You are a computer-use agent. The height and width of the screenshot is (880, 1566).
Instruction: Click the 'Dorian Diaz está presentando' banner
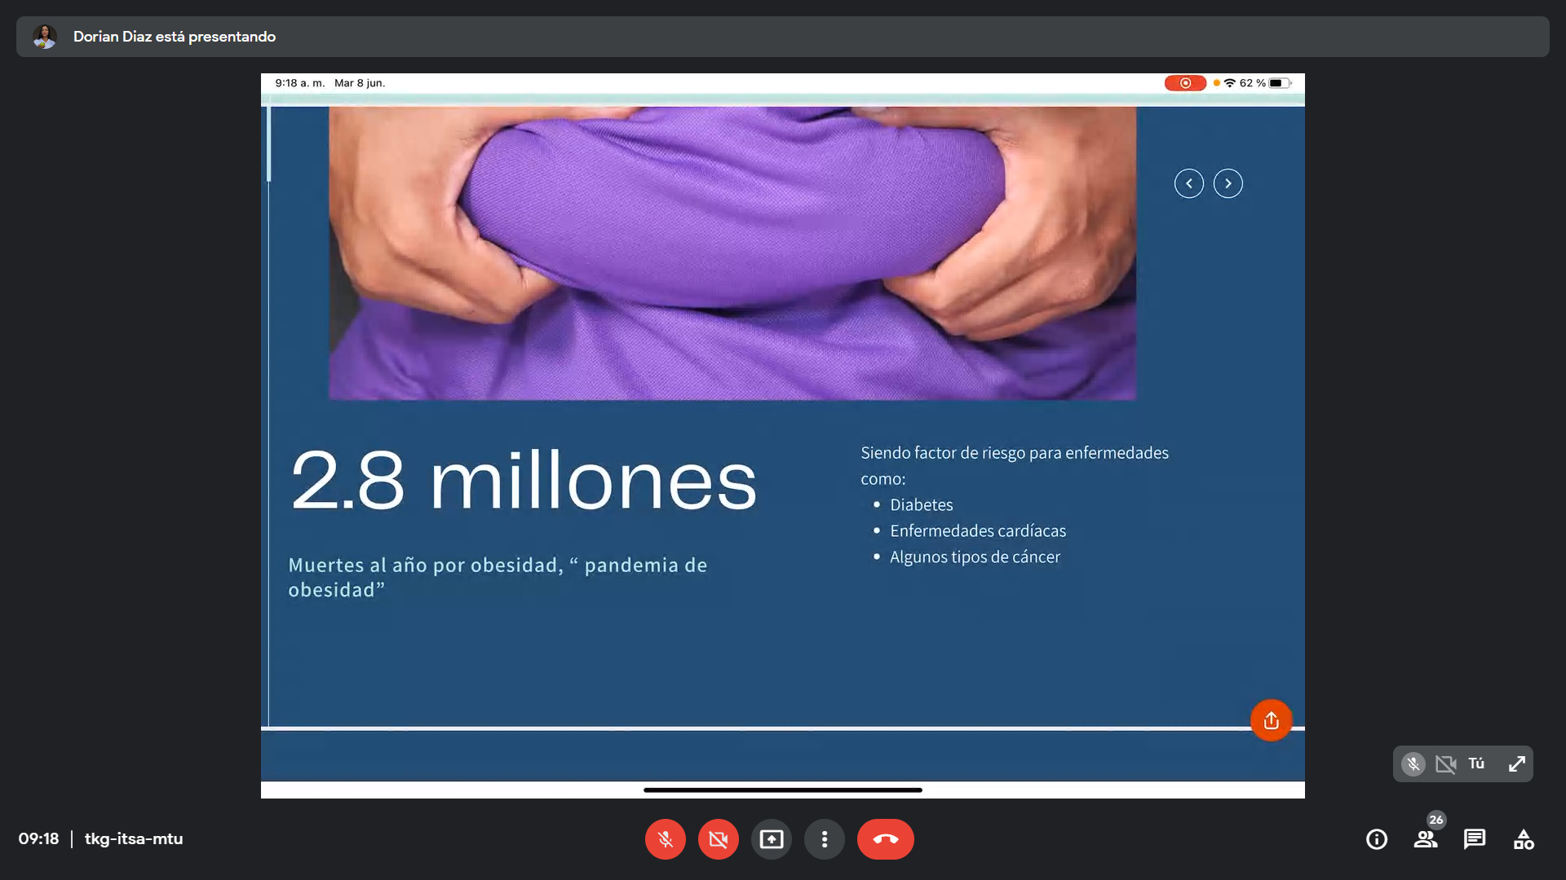(175, 37)
